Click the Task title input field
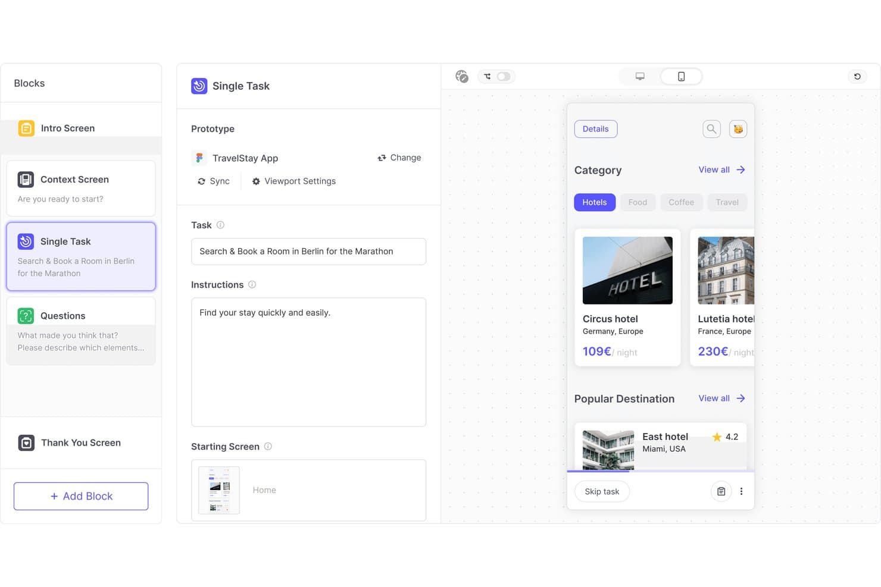This screenshot has width=881, height=587. point(308,252)
